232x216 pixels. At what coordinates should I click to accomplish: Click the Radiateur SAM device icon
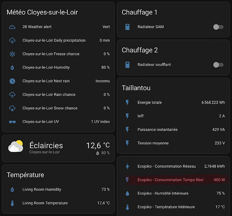127,27
